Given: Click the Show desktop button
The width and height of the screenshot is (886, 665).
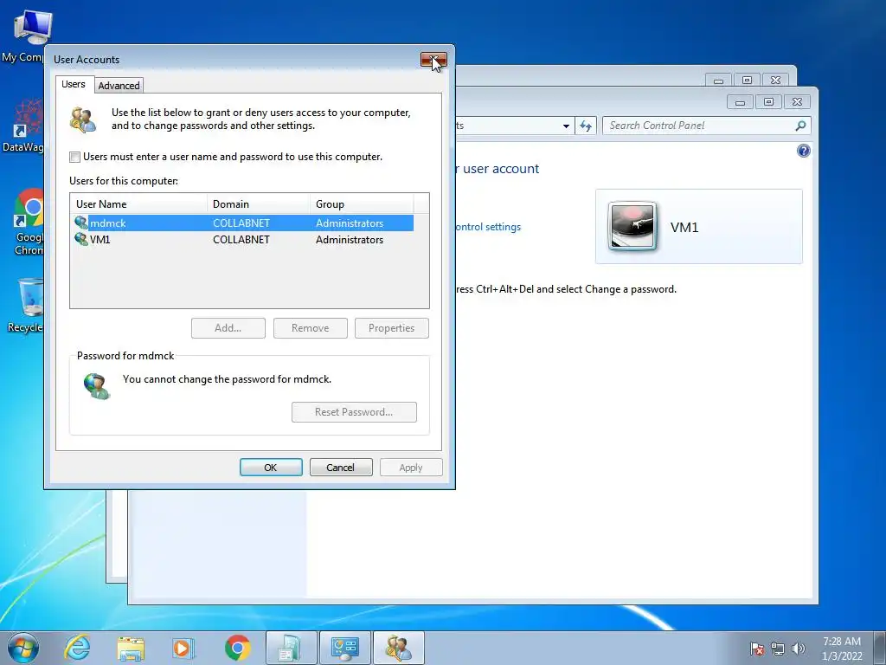Looking at the screenshot, I should pos(880,648).
